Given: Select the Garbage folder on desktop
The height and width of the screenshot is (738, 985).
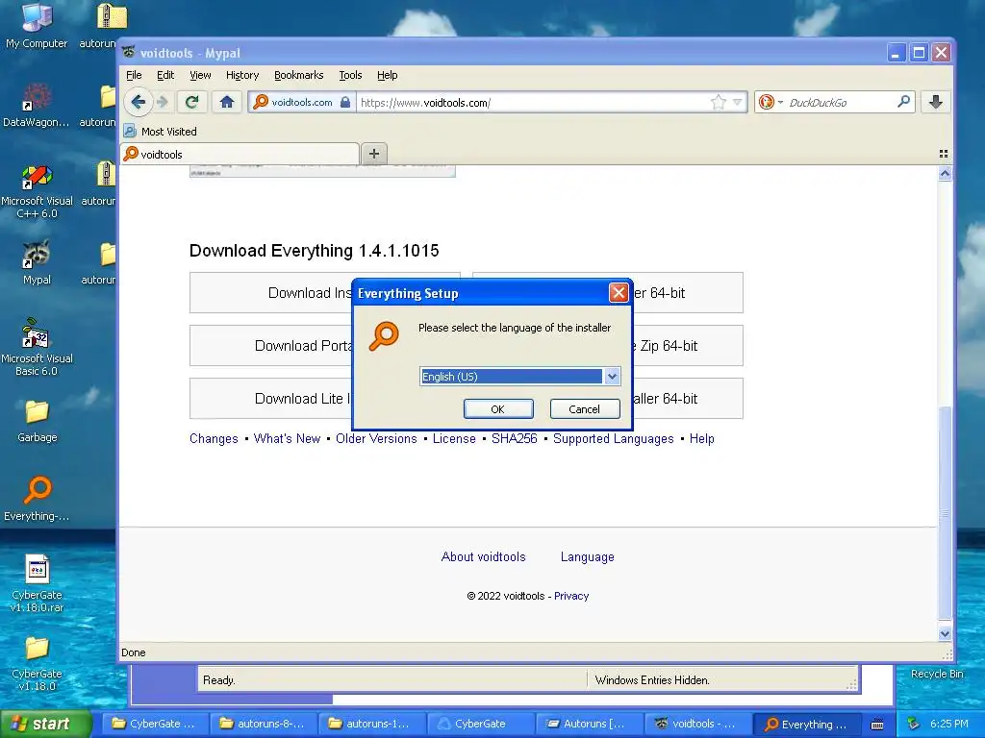Looking at the screenshot, I should click(x=37, y=421).
